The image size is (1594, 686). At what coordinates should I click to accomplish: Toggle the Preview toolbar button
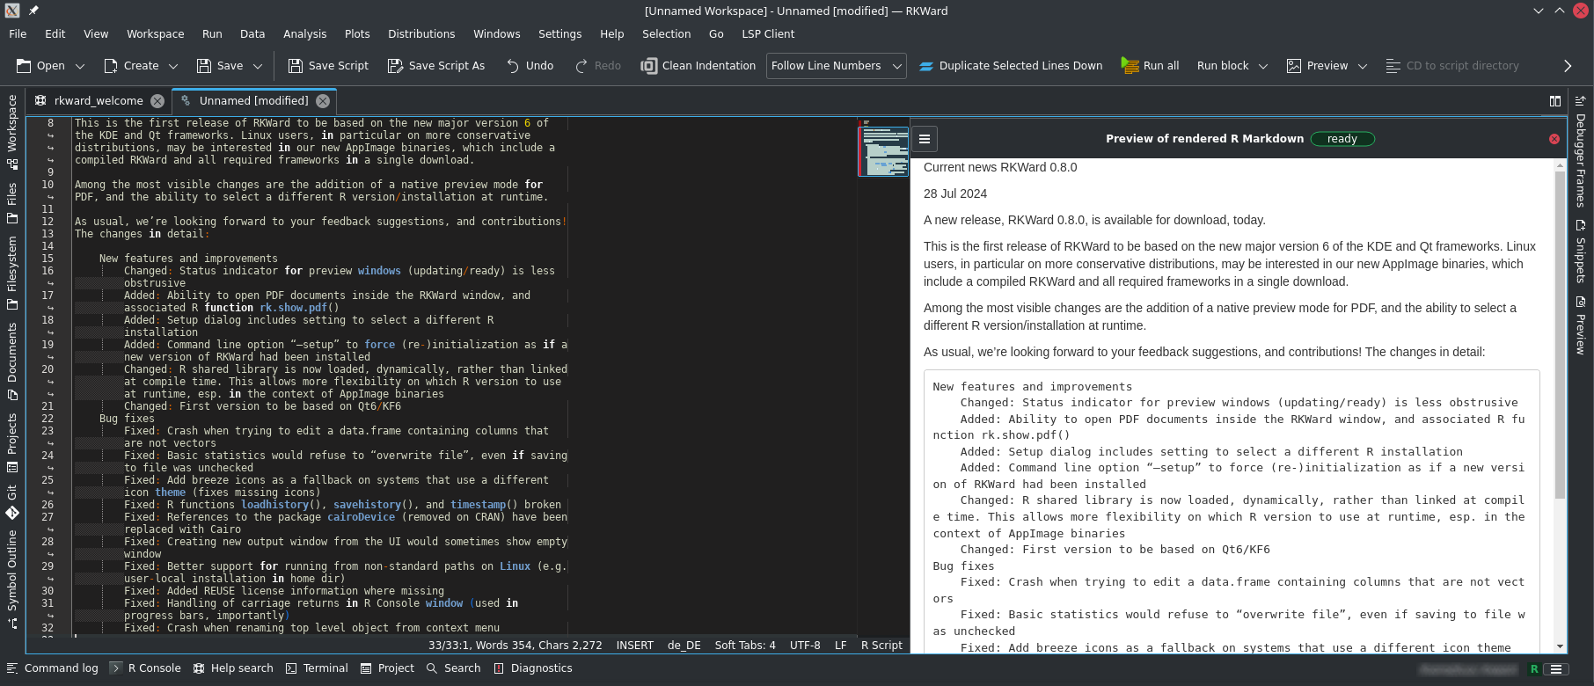(1317, 66)
